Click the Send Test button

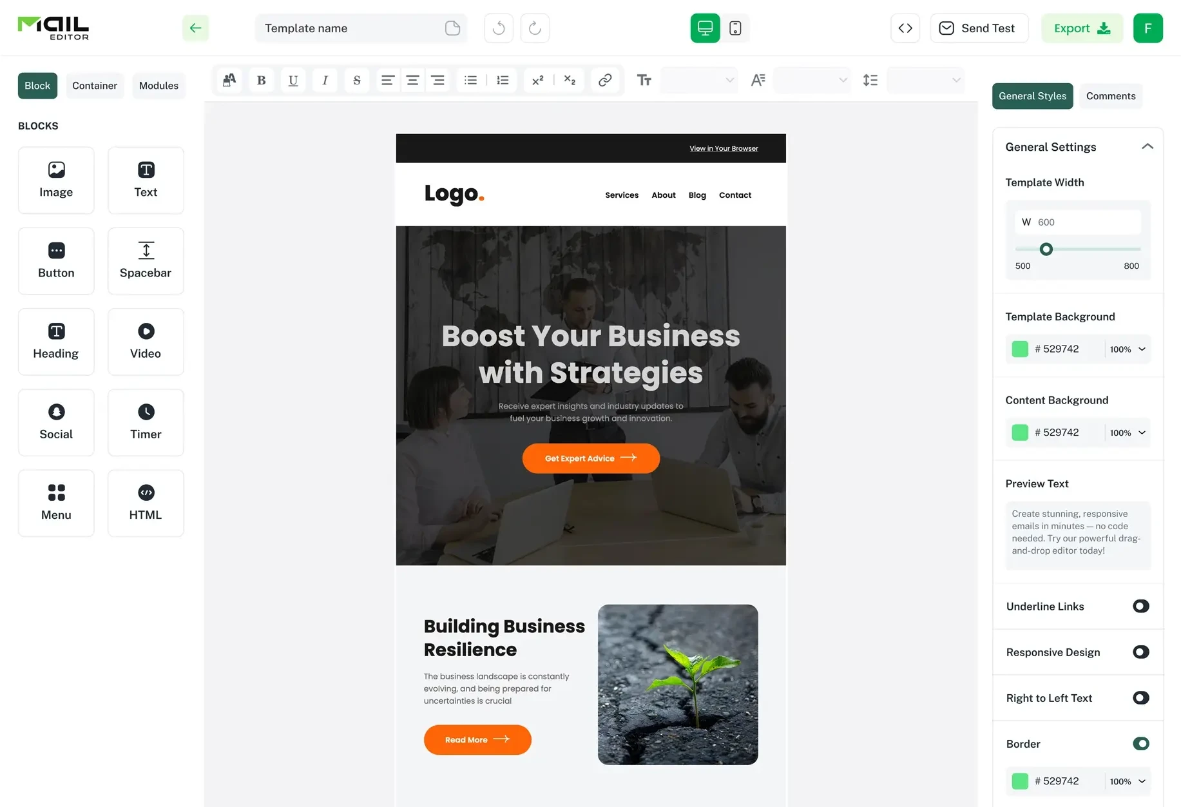(x=979, y=28)
